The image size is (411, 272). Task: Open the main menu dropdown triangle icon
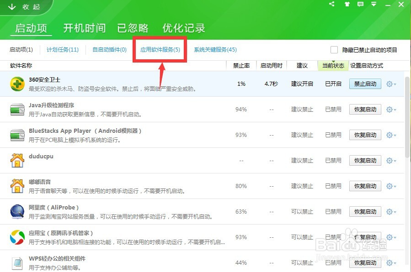(374, 4)
